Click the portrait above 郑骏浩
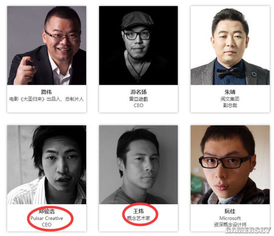Image resolution: width=274 pixels, height=236 pixels. [47, 165]
